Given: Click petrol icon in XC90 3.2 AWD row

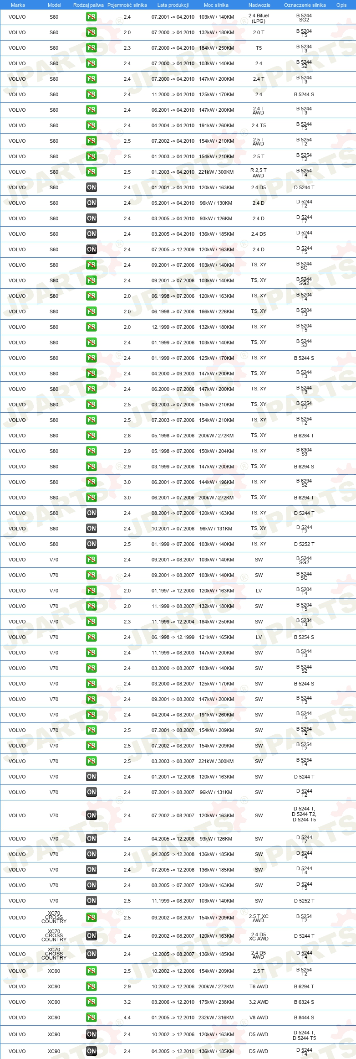Looking at the screenshot, I should coord(92,1002).
